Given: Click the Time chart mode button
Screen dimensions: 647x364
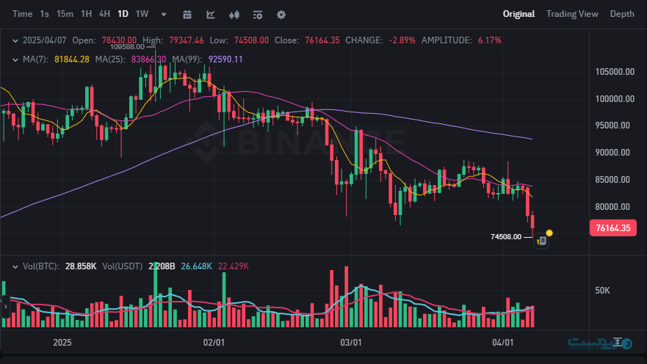Looking at the screenshot, I should point(23,14).
